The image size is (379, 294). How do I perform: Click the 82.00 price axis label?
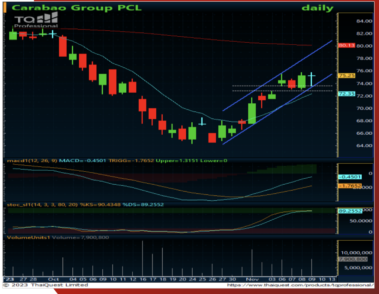click(x=364, y=33)
